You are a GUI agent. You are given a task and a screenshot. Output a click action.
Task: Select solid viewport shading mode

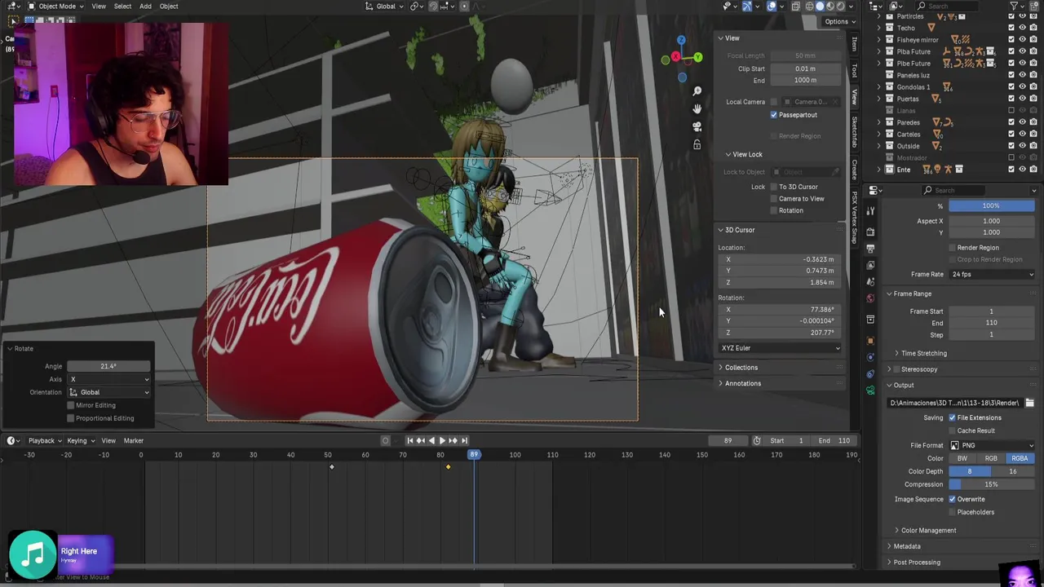(x=820, y=6)
